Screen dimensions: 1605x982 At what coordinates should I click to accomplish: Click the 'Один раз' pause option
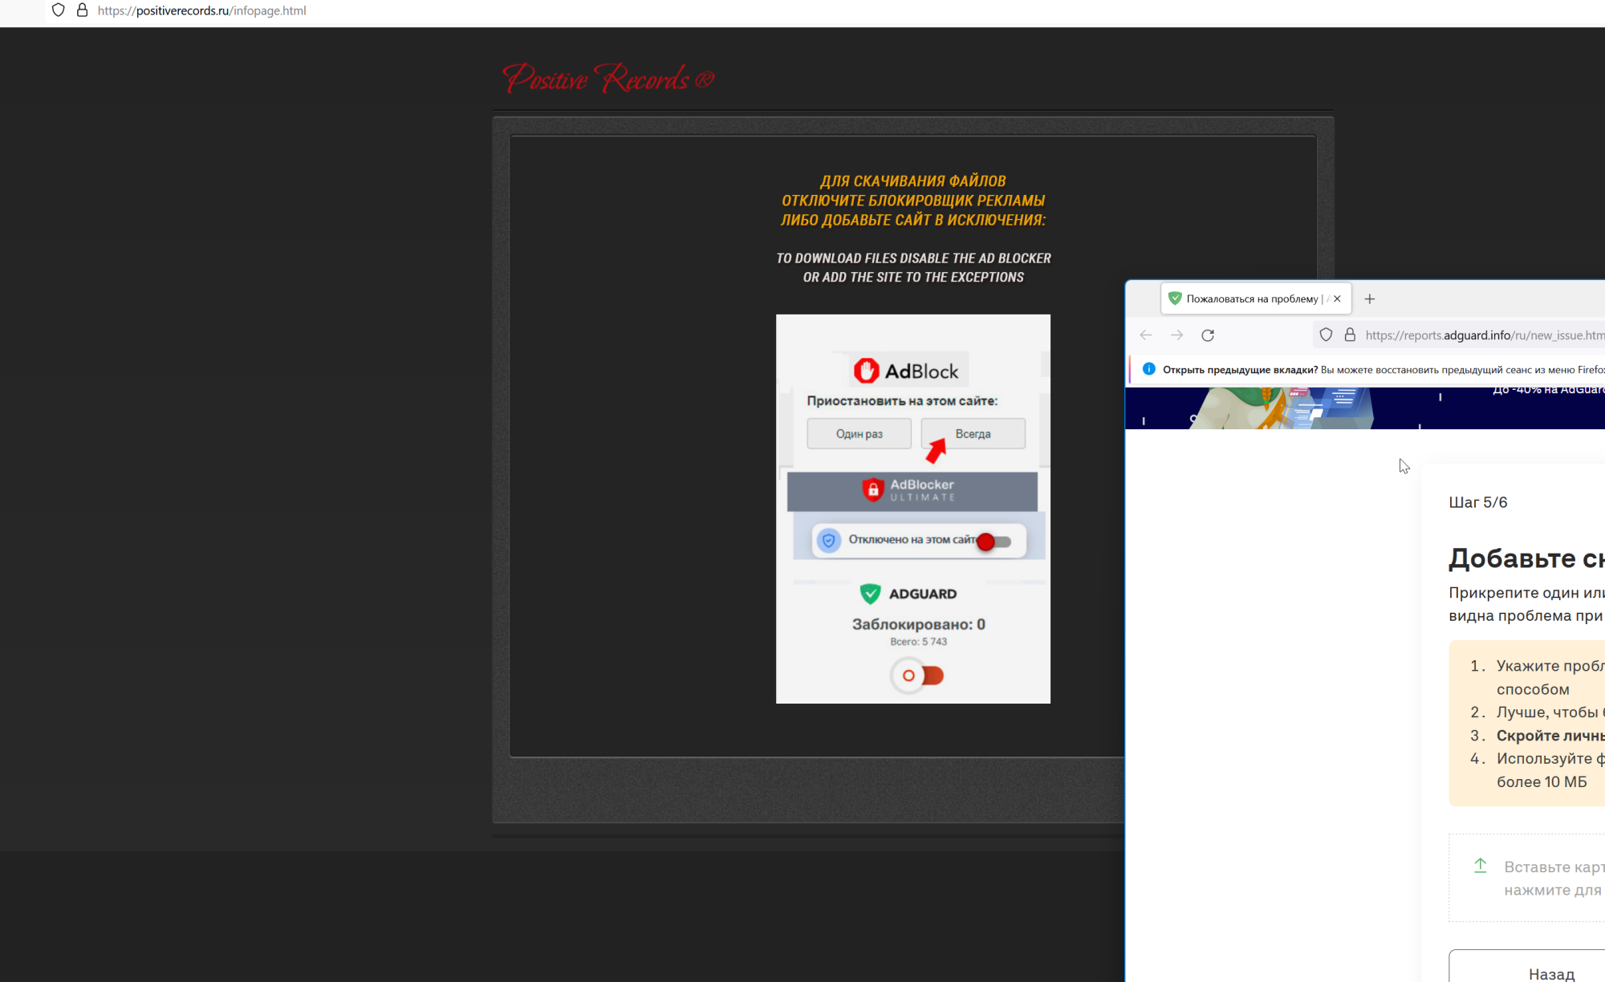pos(858,433)
